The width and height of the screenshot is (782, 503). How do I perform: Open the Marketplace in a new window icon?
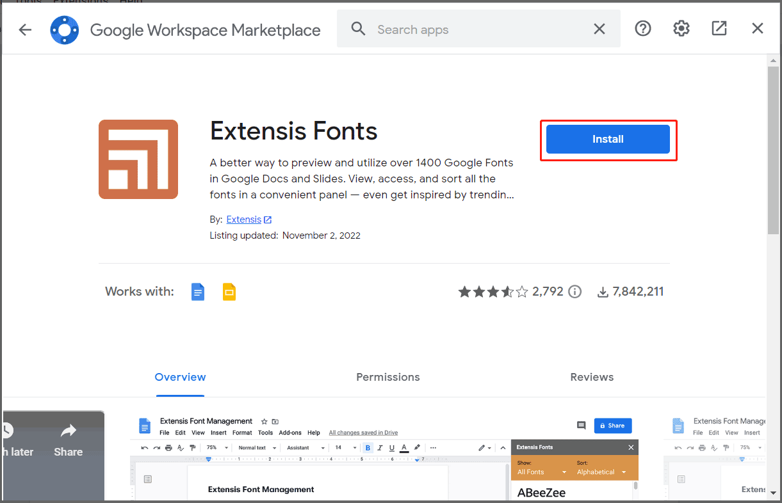pos(719,29)
